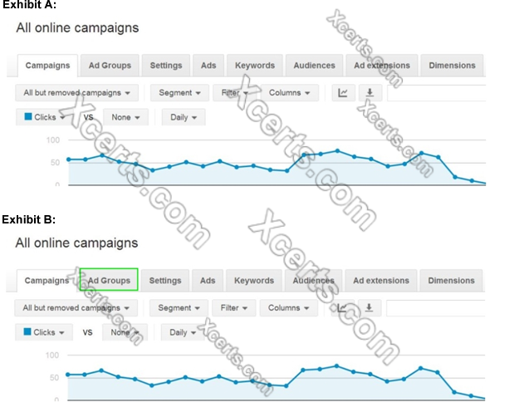Open the Filter dropdown in Exhibit B
Image resolution: width=519 pixels, height=417 pixels.
click(x=233, y=308)
